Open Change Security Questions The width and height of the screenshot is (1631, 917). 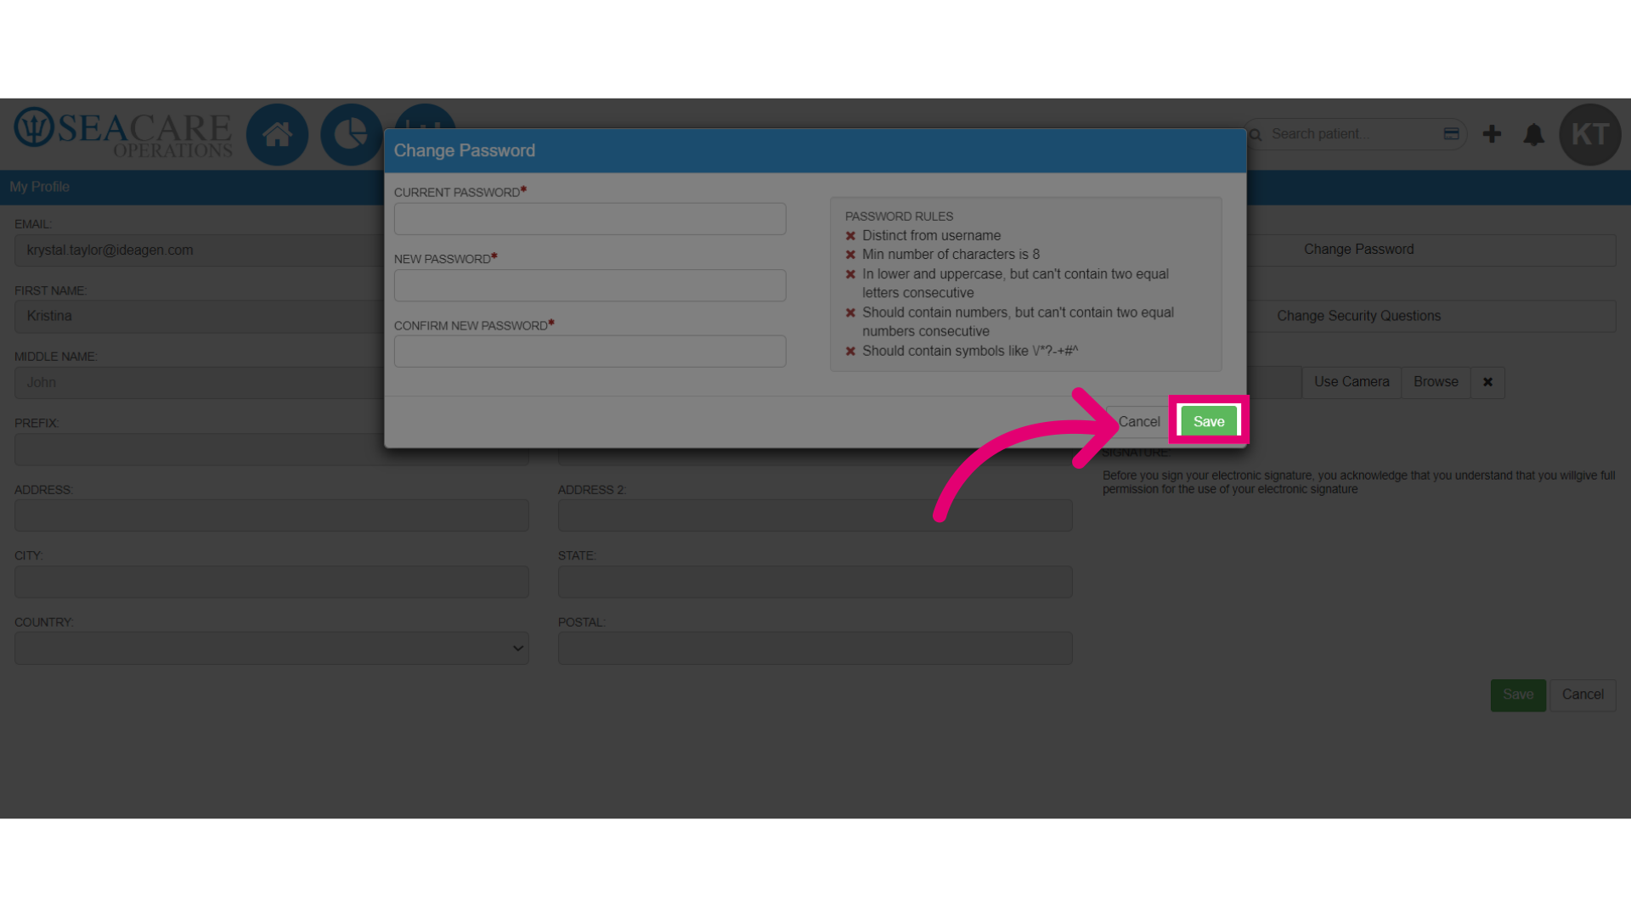1358,316
